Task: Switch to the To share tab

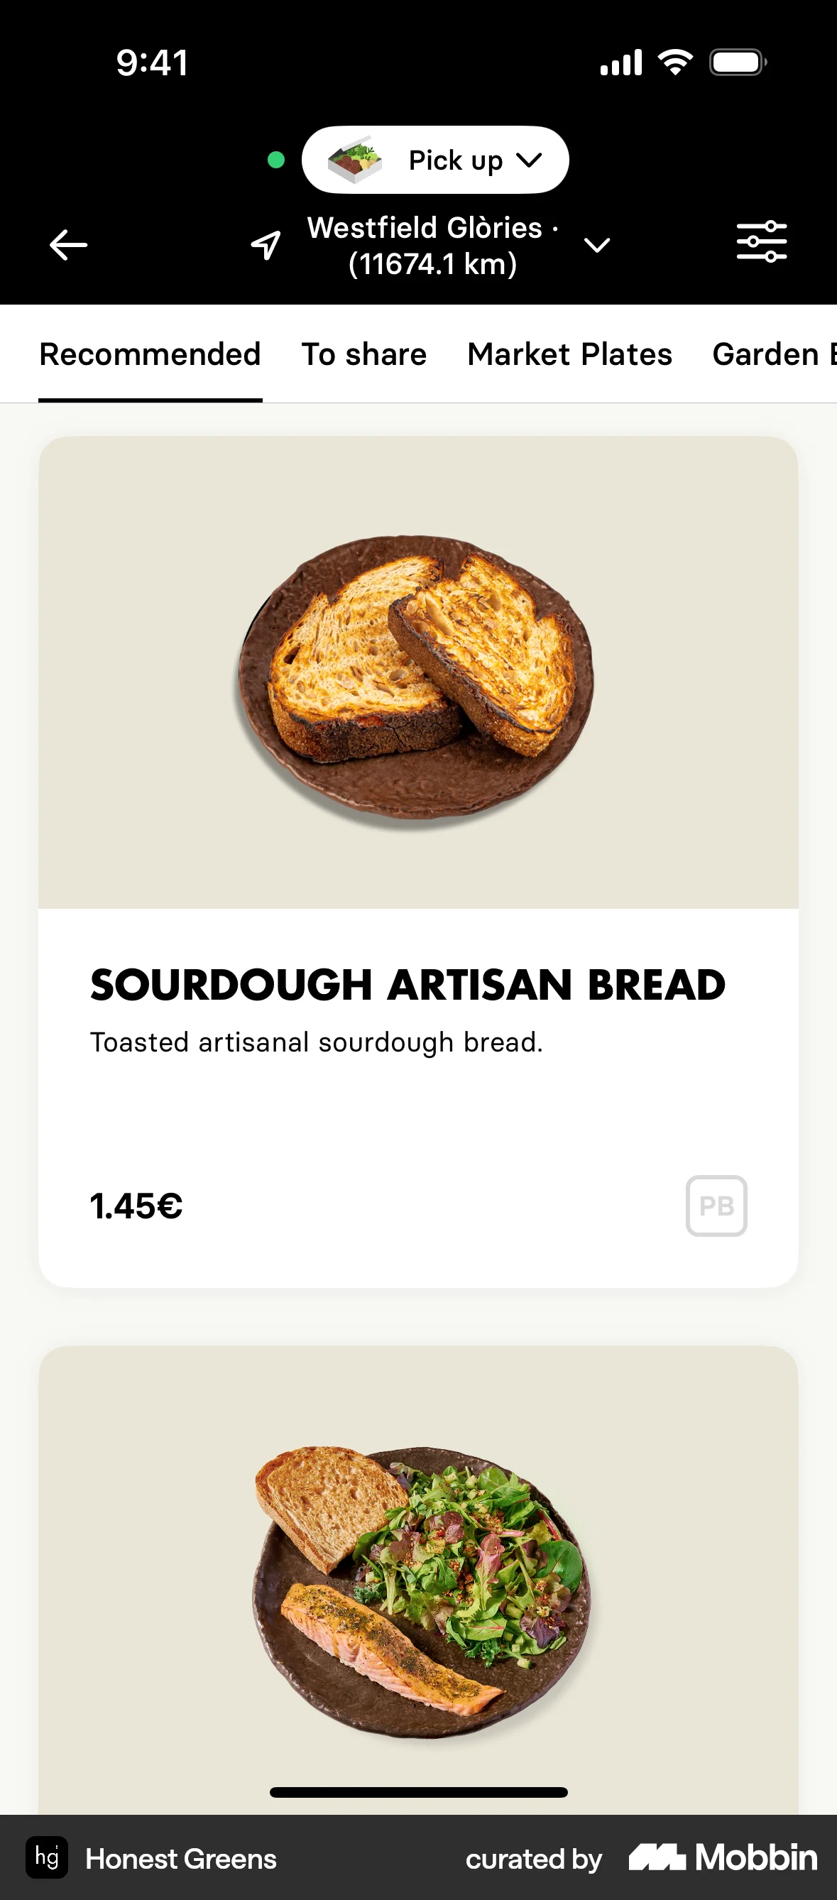Action: 364,355
